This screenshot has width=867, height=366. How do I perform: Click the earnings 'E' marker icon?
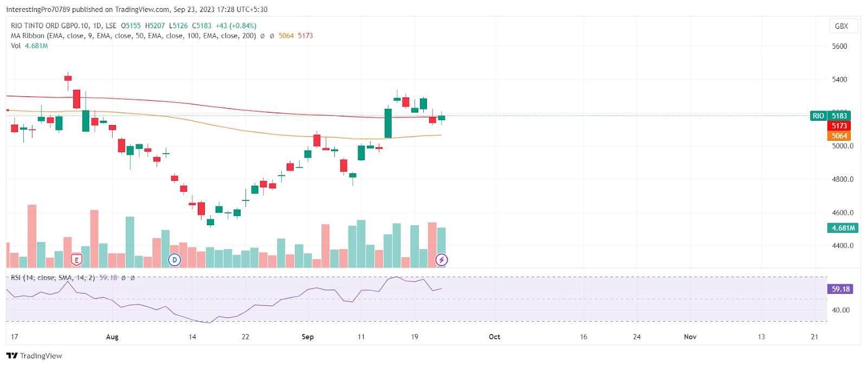point(76,260)
